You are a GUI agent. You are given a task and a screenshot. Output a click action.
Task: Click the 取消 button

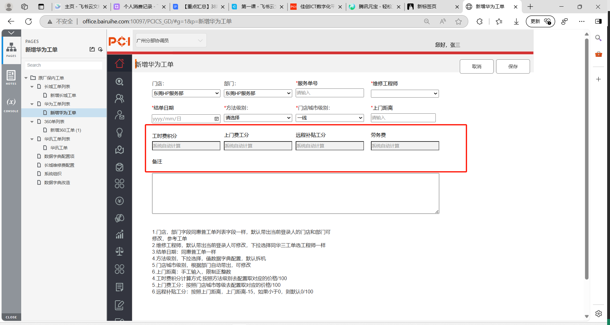point(477,66)
